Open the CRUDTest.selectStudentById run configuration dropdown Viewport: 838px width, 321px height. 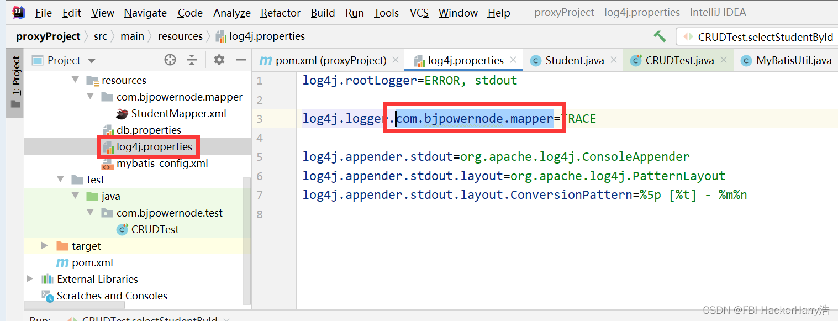[x=757, y=37]
